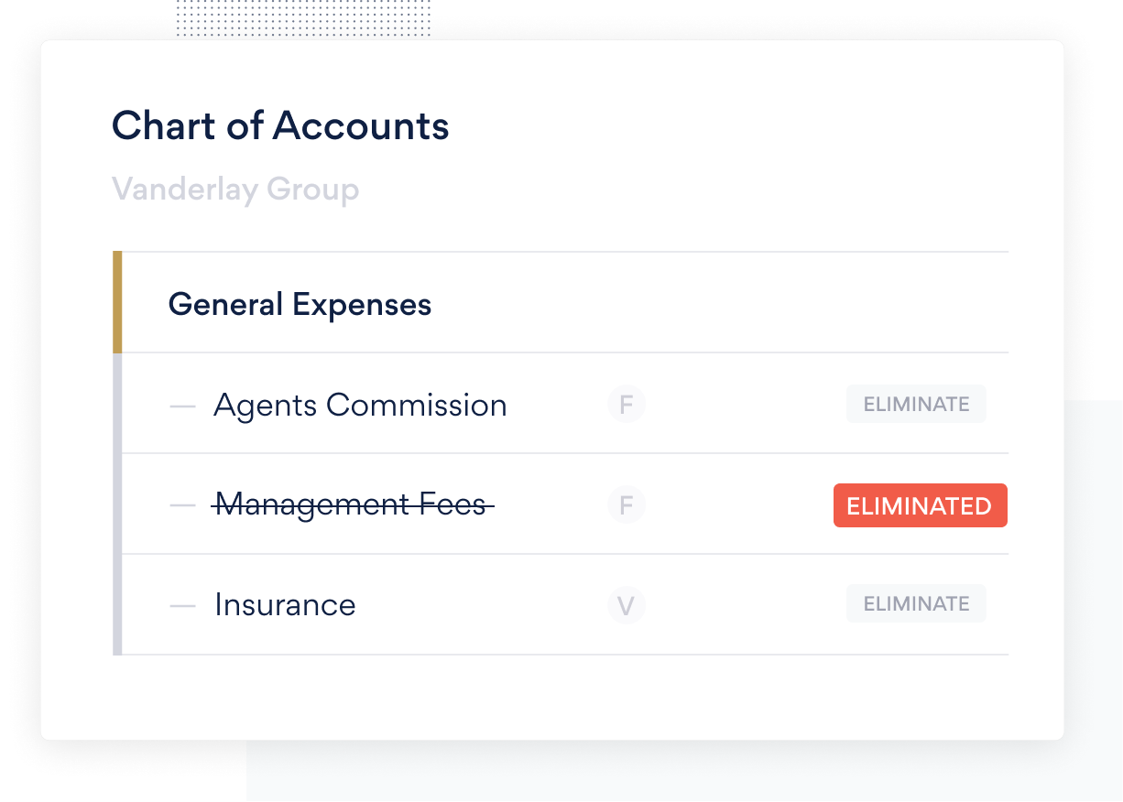Toggle elimination for the Insurance account
The width and height of the screenshot is (1123, 802).
[915, 602]
